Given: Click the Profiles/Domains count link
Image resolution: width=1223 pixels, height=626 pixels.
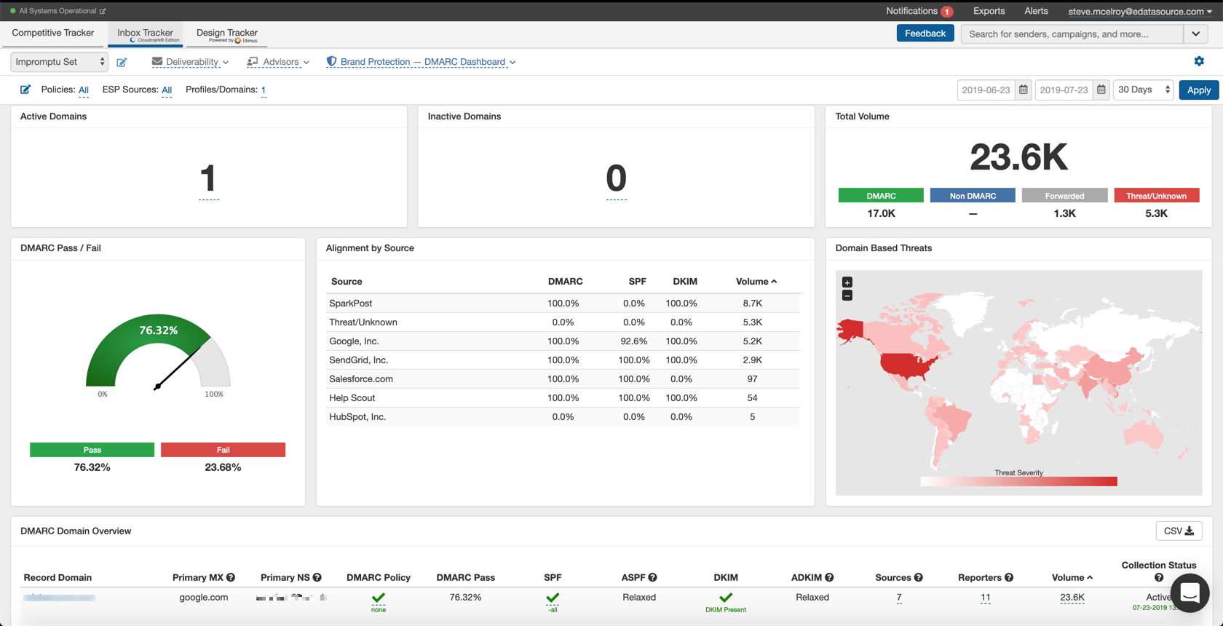Looking at the screenshot, I should point(264,90).
